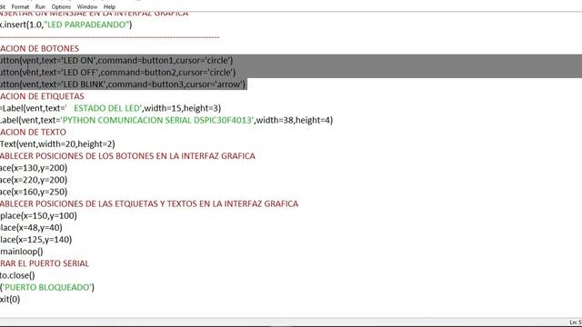Viewport: 582px width, 327px height.
Task: Open the Options menu
Action: point(61,6)
